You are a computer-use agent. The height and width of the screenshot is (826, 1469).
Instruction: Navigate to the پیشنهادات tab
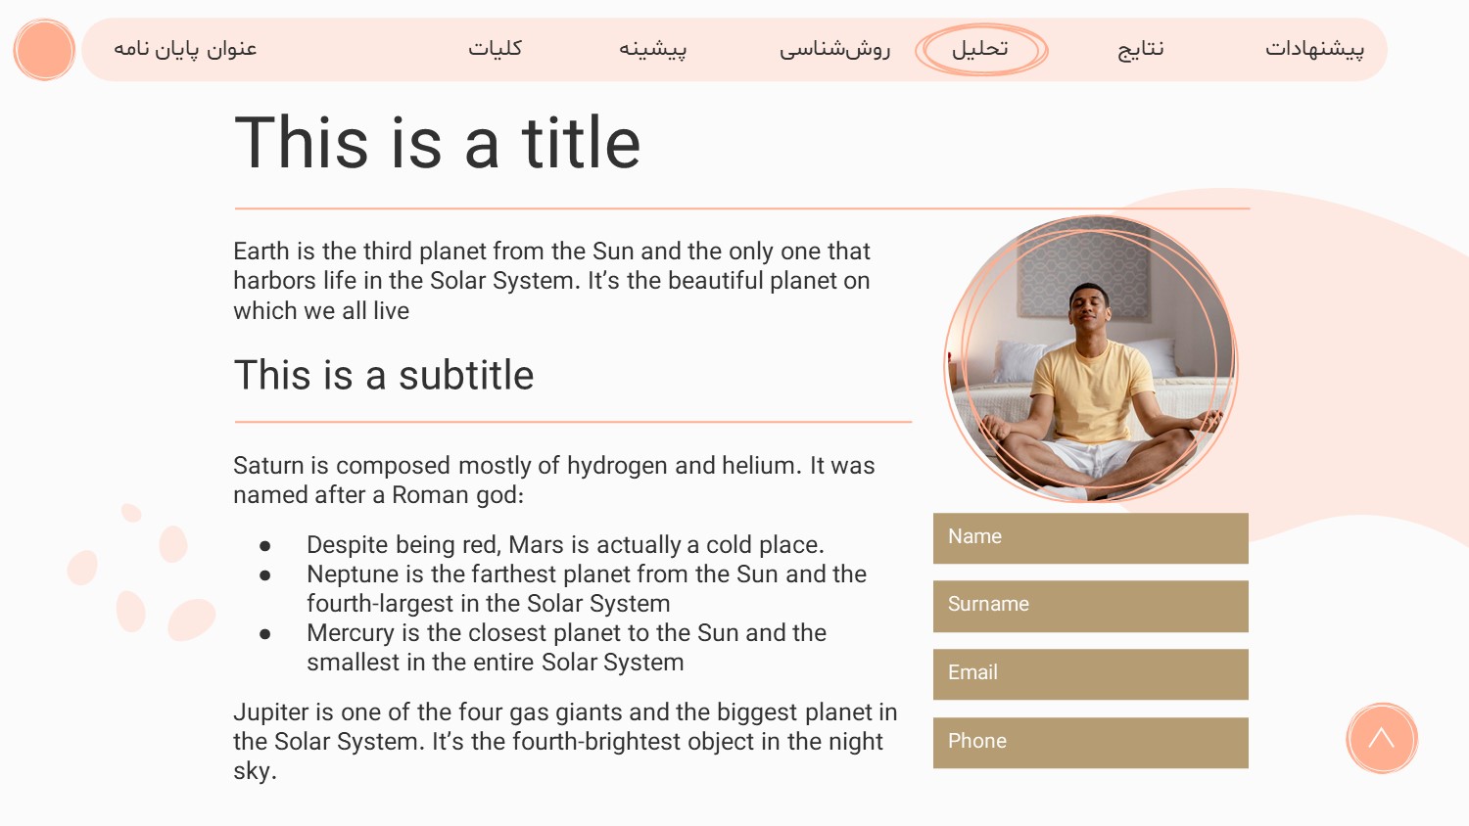click(1314, 49)
